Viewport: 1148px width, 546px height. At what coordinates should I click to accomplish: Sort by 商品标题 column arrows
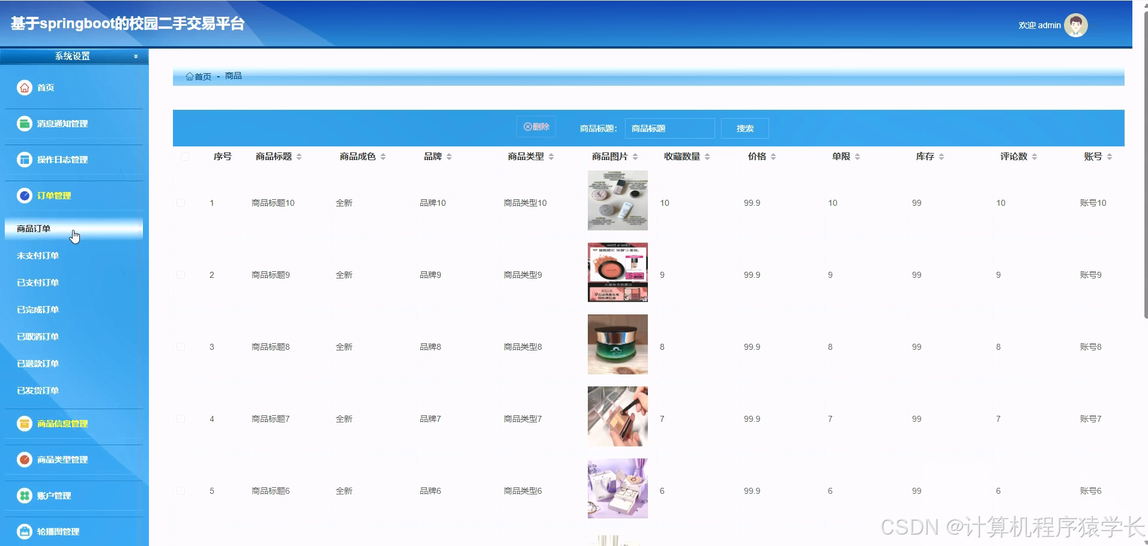click(x=299, y=157)
